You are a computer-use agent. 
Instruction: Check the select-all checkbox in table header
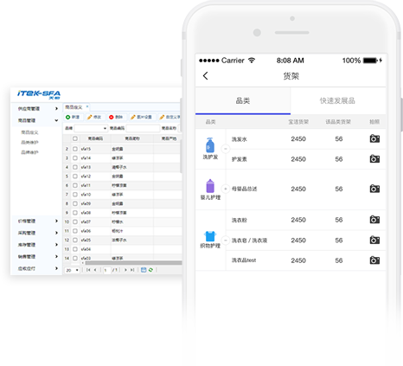(x=75, y=138)
